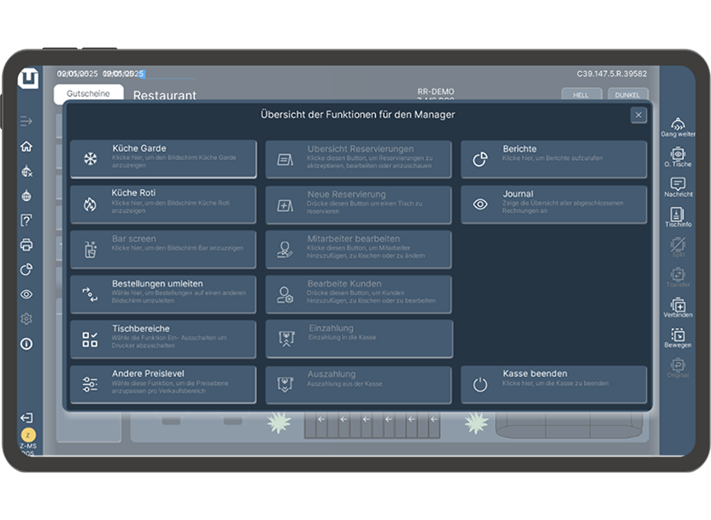Switch to DUNKEL dark theme
This screenshot has width=711, height=520.
pyautogui.click(x=627, y=95)
